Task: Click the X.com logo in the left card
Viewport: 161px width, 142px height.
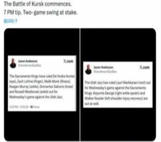Action: (69, 61)
